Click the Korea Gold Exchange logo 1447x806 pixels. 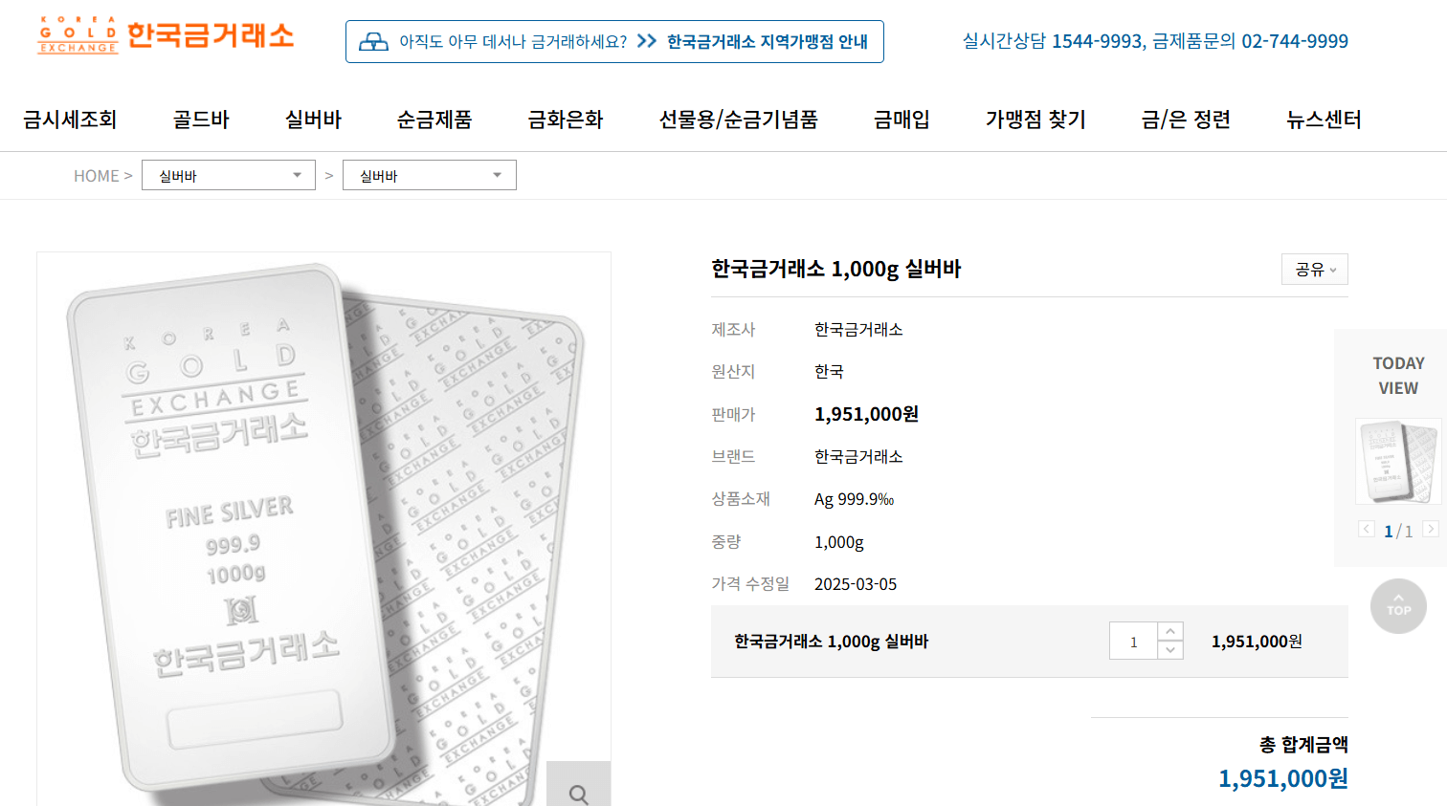[x=166, y=35]
